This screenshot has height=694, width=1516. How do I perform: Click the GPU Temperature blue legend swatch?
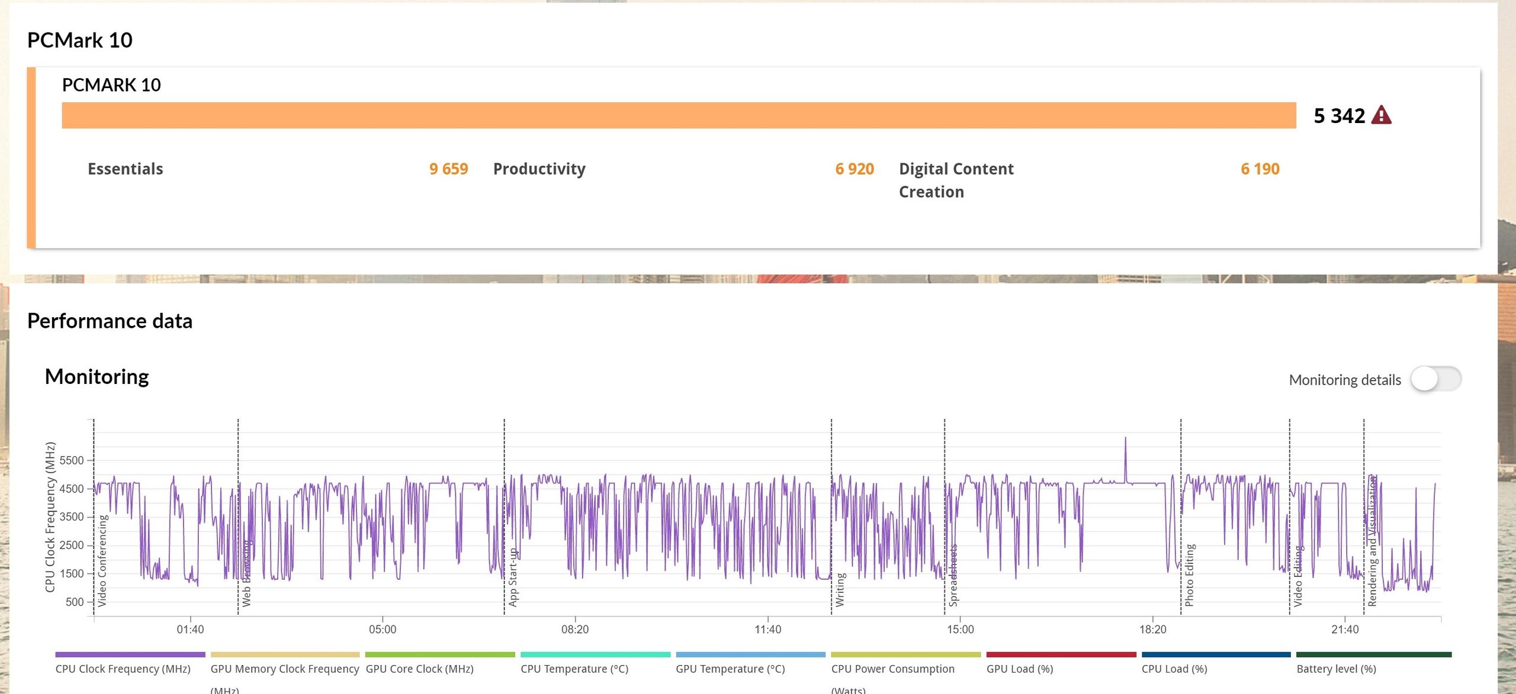750,654
